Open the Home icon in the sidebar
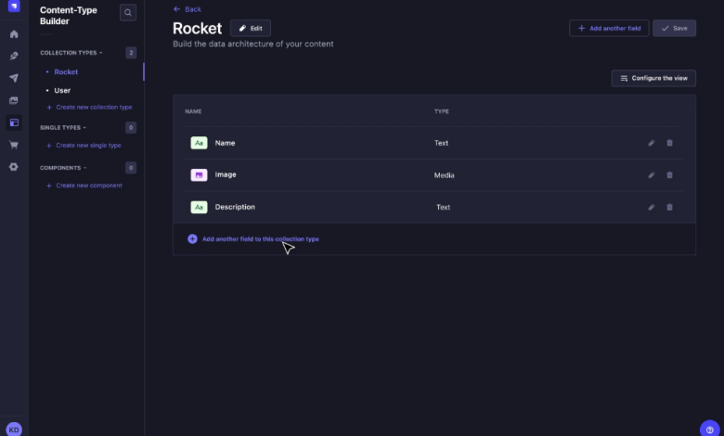 (14, 34)
